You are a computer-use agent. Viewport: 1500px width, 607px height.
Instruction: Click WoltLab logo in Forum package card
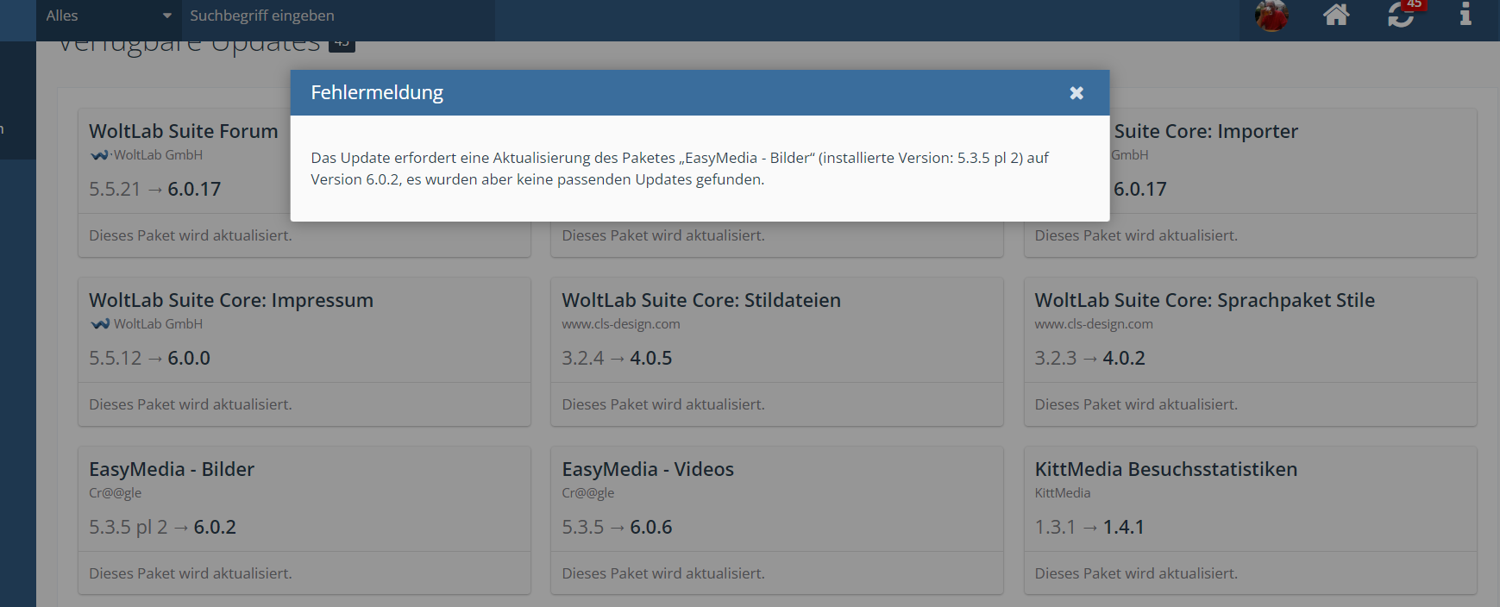100,155
